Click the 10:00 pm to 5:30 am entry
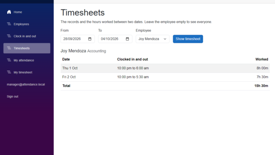The height and width of the screenshot is (155, 275). pyautogui.click(x=133, y=77)
